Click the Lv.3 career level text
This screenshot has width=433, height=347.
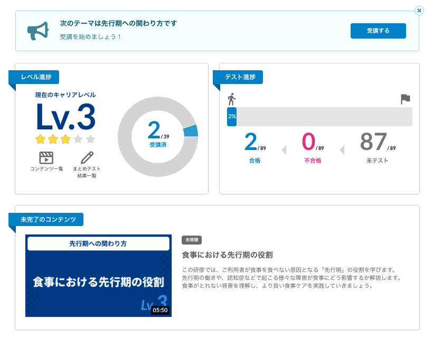coord(65,117)
